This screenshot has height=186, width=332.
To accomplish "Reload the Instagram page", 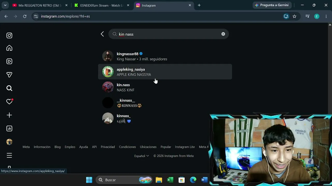I will click(x=25, y=16).
